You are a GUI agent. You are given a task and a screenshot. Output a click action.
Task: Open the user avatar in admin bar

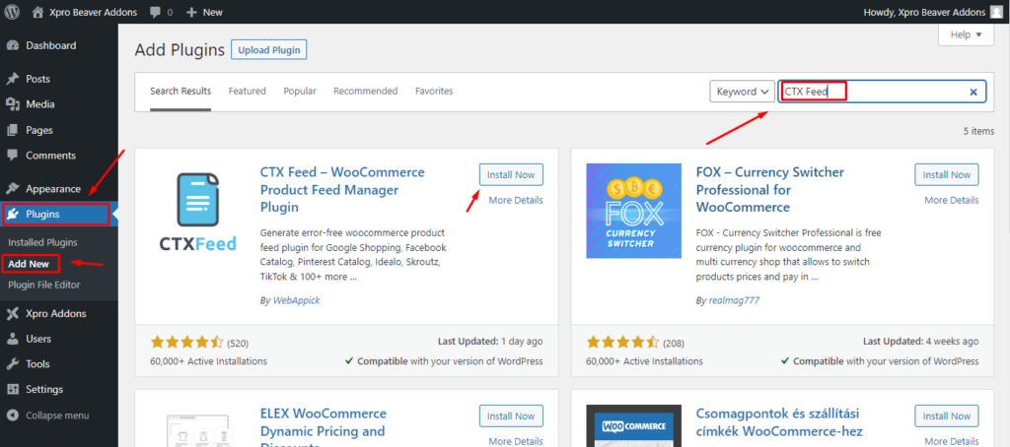pos(997,12)
